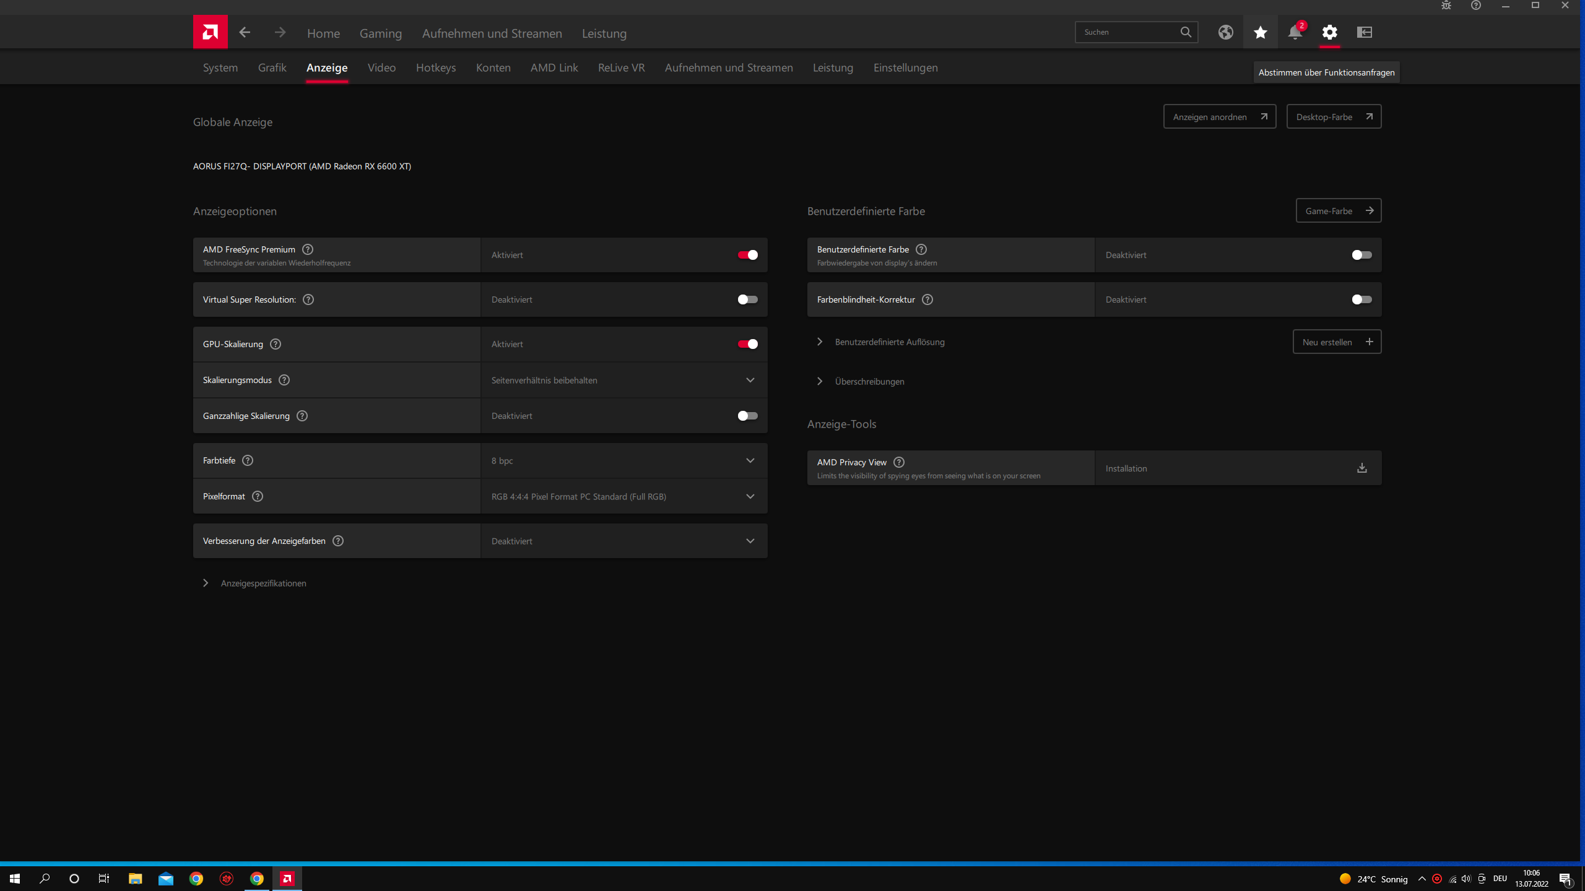Expand the Anzeigespezifikationen section

click(x=263, y=583)
